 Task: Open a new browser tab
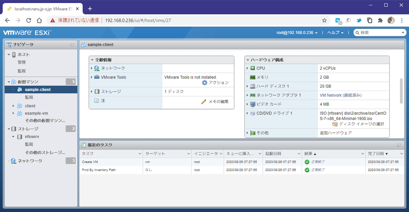tap(90, 9)
